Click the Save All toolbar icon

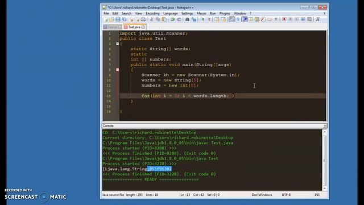(124, 19)
